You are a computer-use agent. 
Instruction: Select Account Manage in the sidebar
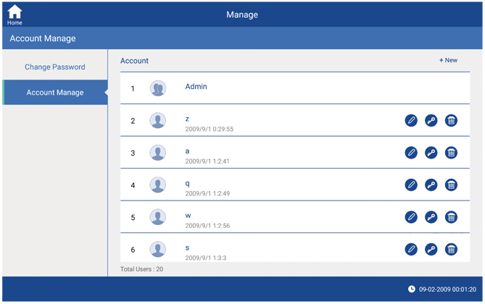[55, 93]
